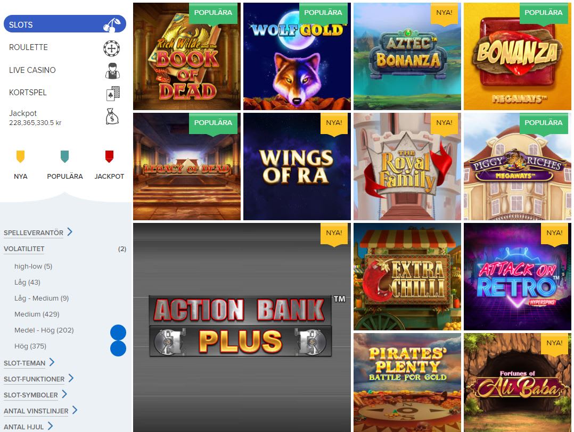Expand the Antal hjul filter
574x432 pixels.
click(x=28, y=427)
